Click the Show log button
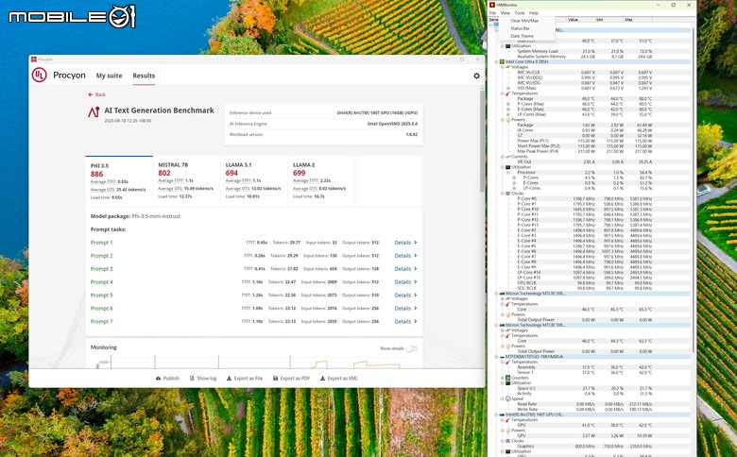Screen dimensions: 737x457 tap(202, 378)
